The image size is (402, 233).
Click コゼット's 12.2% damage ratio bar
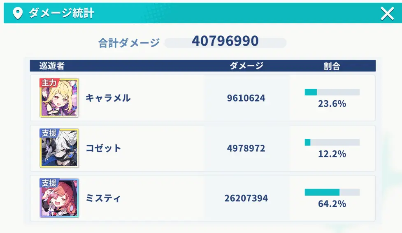point(332,142)
